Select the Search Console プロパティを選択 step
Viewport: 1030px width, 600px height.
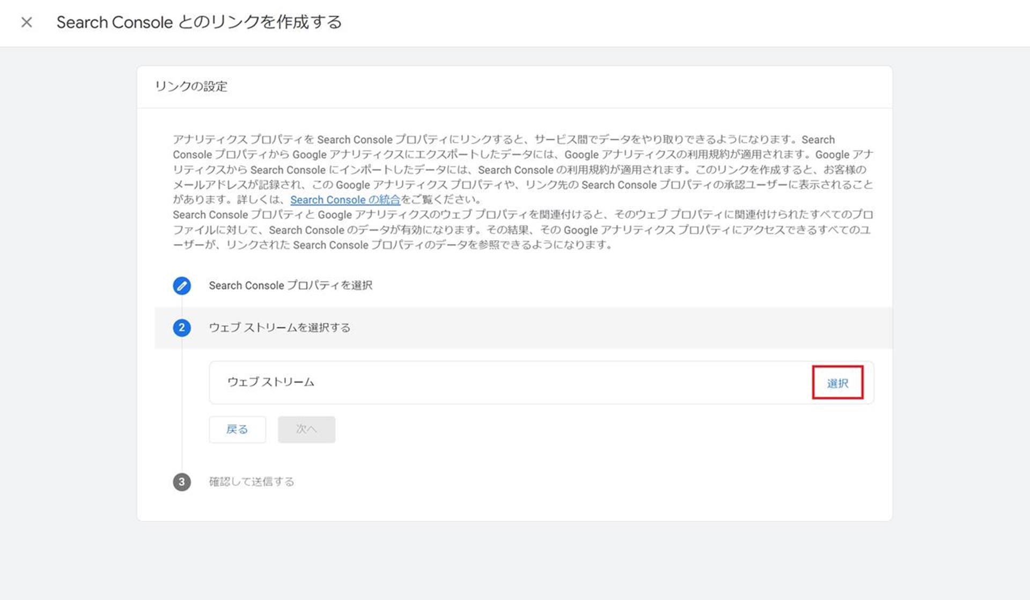pos(290,286)
